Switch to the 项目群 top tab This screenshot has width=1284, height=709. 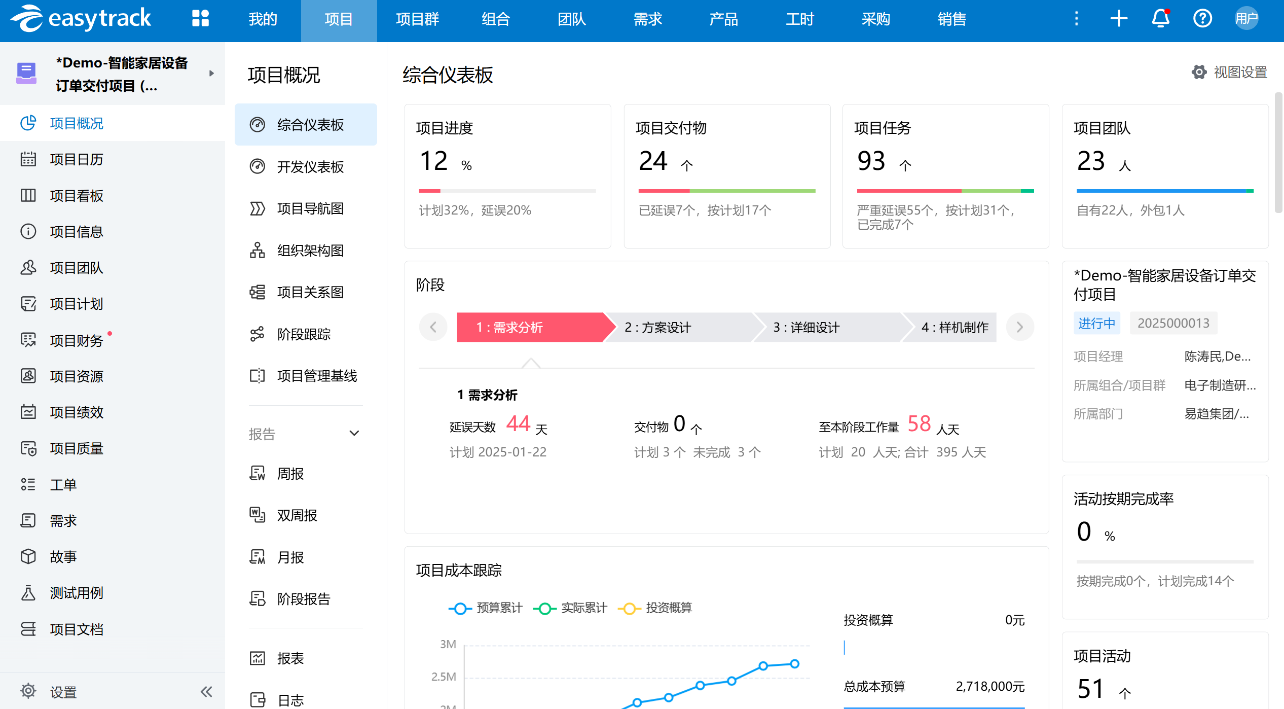click(417, 19)
